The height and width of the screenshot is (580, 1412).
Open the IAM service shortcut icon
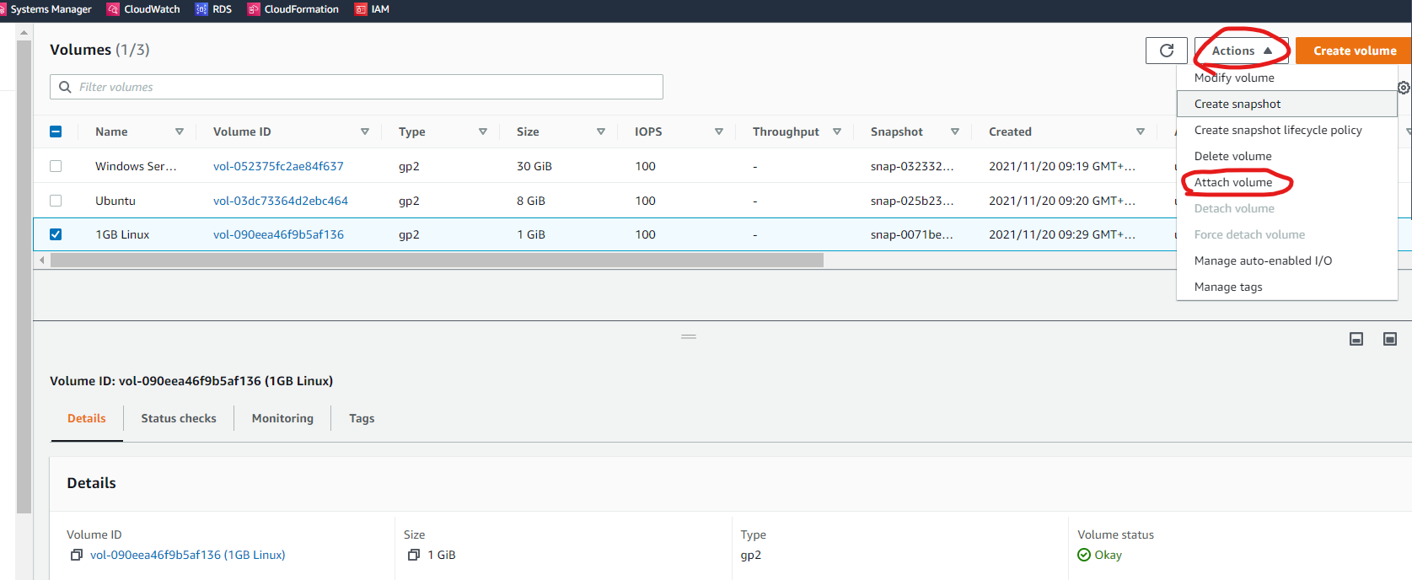[361, 9]
